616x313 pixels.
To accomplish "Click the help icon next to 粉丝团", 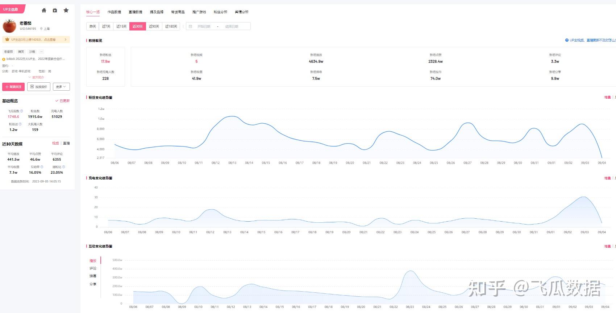I will (x=20, y=124).
